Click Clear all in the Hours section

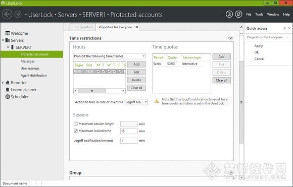coord(136,88)
